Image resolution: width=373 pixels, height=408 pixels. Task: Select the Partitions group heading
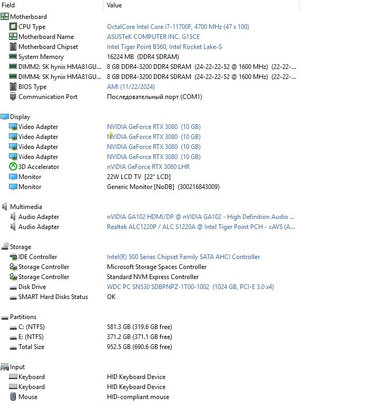click(23, 317)
